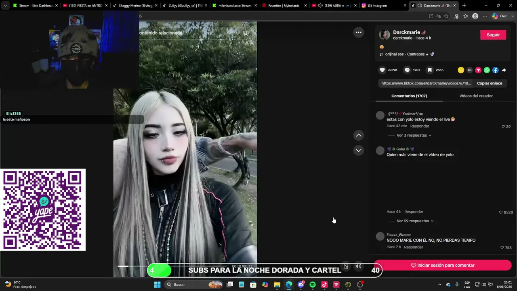Open Darckmarie's profile picture
The height and width of the screenshot is (291, 517).
(385, 35)
